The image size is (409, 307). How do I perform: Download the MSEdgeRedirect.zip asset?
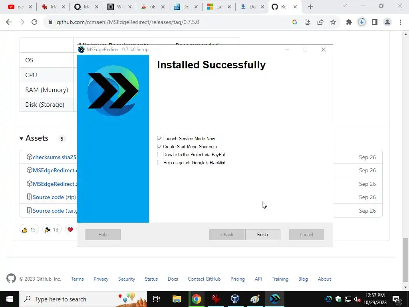tap(55, 184)
